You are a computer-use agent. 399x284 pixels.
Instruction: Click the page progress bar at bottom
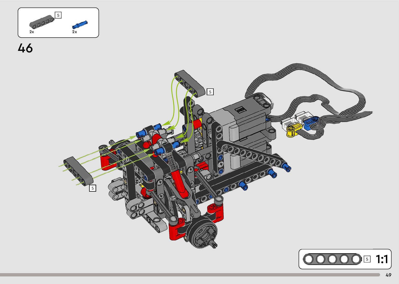(190, 275)
